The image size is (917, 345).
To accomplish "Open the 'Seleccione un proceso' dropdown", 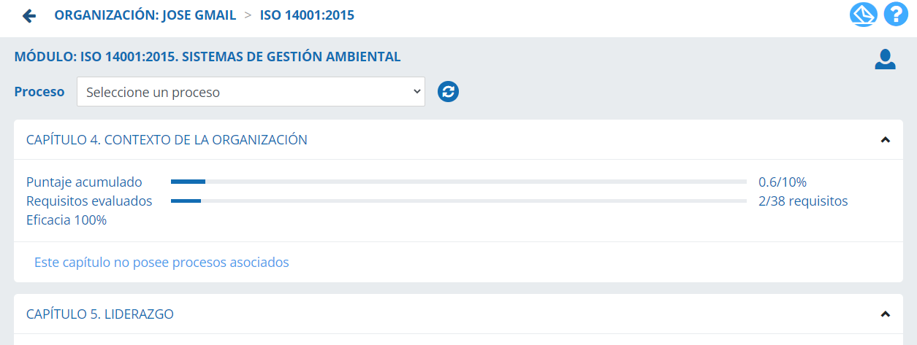I will [x=251, y=92].
